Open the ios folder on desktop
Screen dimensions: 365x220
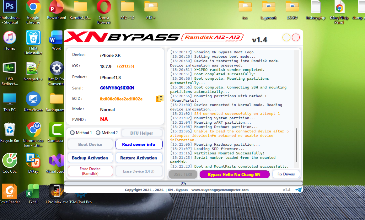pos(245,10)
